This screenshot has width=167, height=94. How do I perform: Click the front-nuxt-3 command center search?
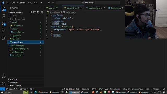coord(88,3)
